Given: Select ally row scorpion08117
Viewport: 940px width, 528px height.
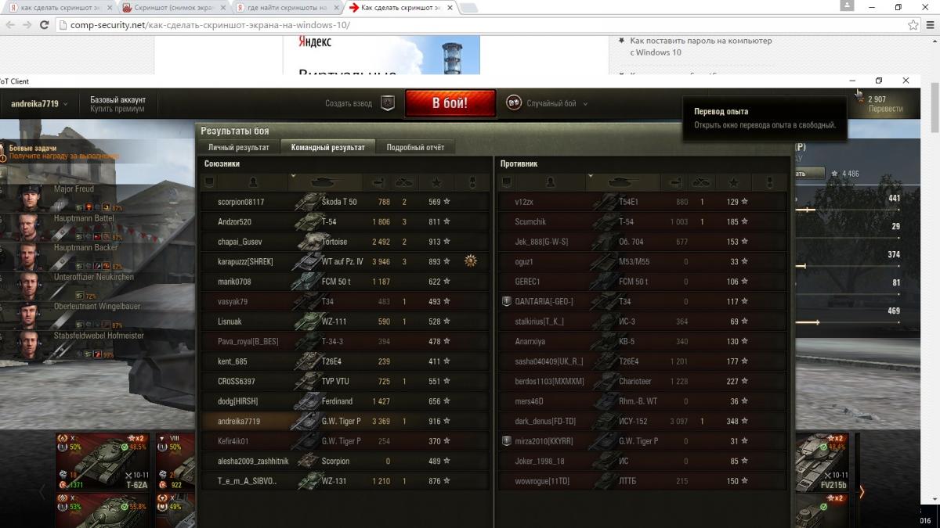Looking at the screenshot, I should [x=345, y=202].
